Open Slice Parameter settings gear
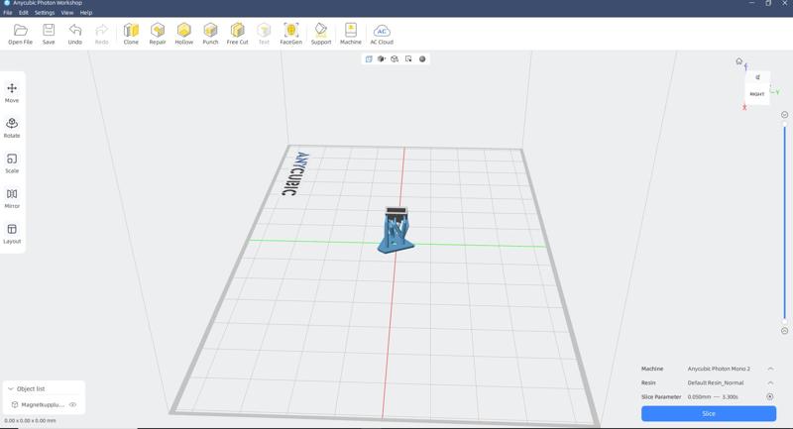 tap(770, 397)
